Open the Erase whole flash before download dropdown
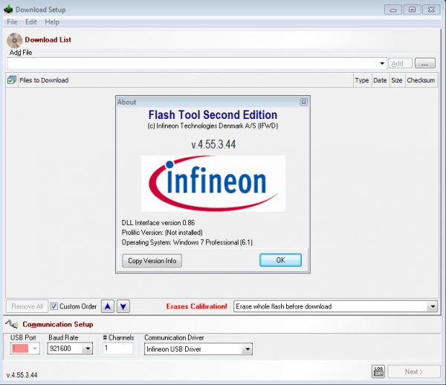446x385 pixels. (x=433, y=306)
